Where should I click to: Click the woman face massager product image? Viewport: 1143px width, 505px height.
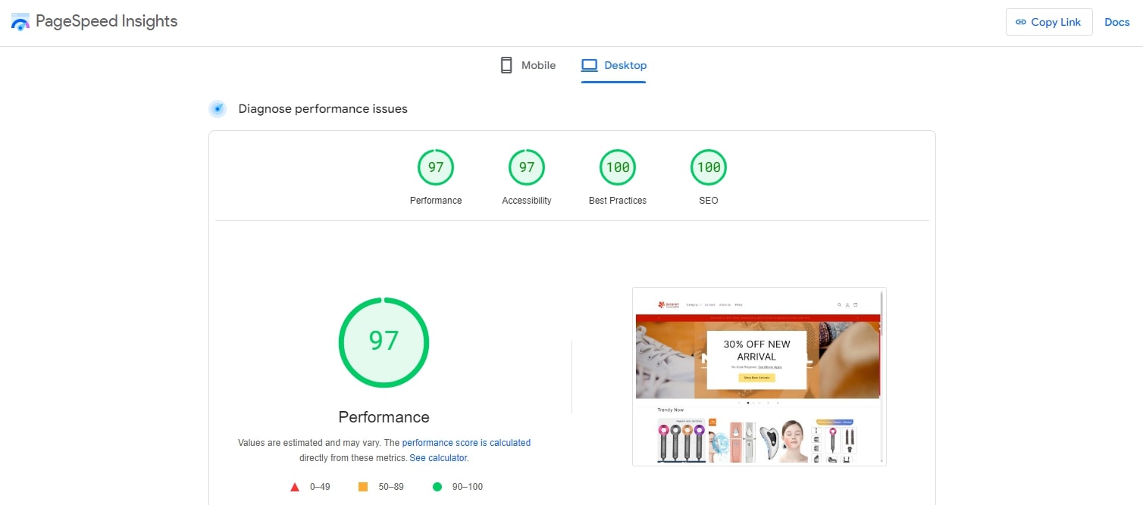[784, 441]
